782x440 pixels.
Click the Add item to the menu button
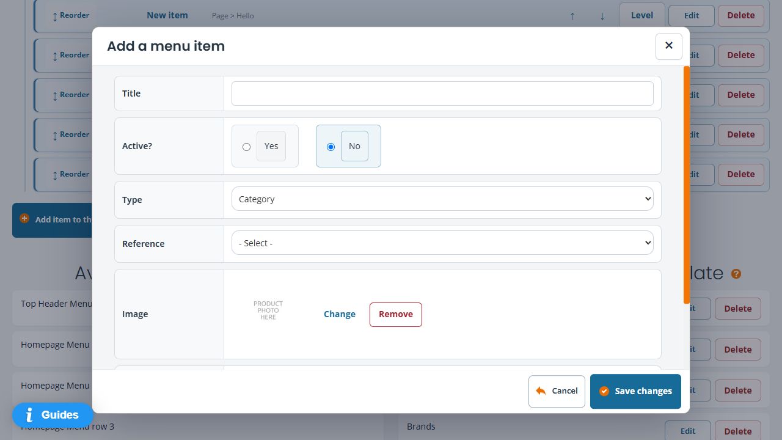click(53, 220)
